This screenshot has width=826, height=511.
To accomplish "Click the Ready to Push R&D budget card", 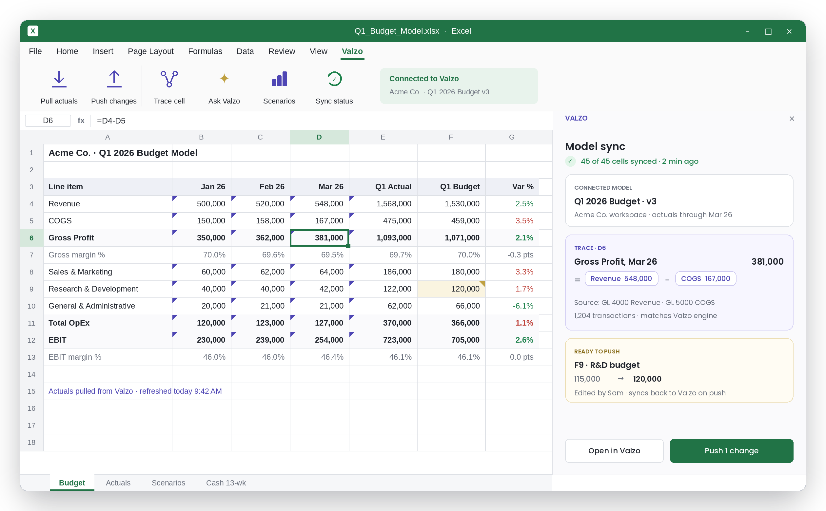I will click(x=679, y=370).
